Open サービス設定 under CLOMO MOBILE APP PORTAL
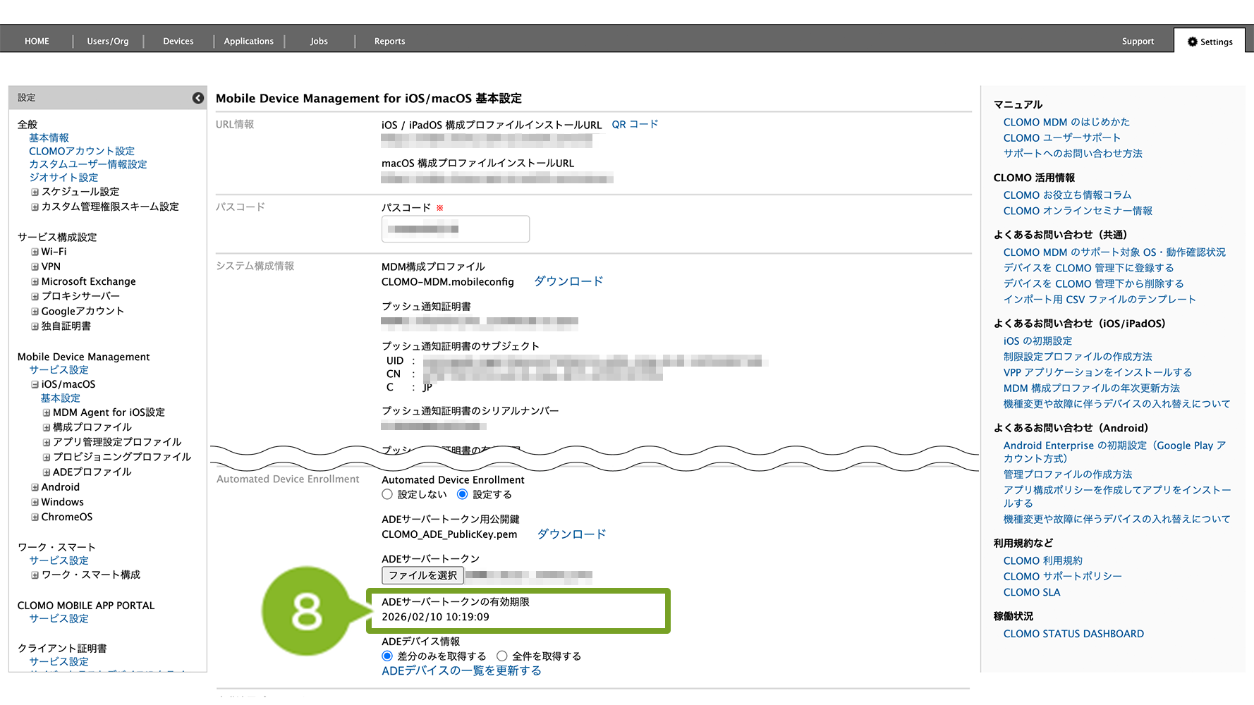This screenshot has height=705, width=1254. point(59,618)
